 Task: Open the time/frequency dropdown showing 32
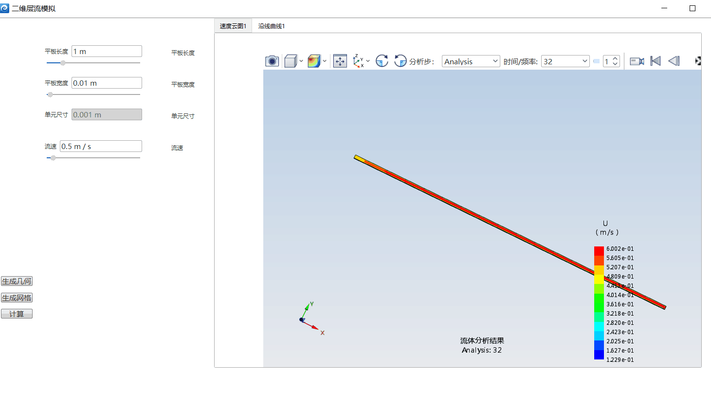pos(565,61)
